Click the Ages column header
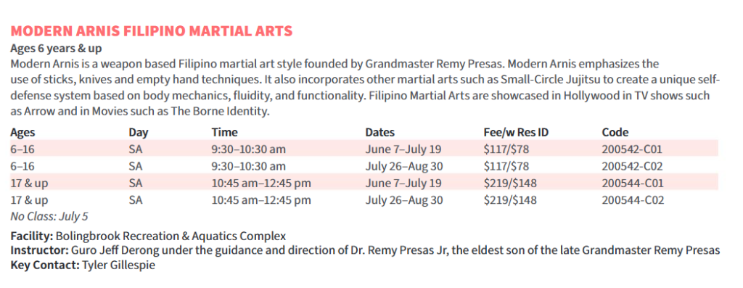743x288 pixels. click(22, 133)
